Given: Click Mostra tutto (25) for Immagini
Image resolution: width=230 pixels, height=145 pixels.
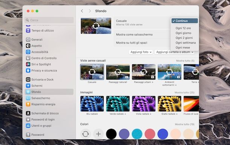Looking at the screenshot, I should (x=184, y=92).
